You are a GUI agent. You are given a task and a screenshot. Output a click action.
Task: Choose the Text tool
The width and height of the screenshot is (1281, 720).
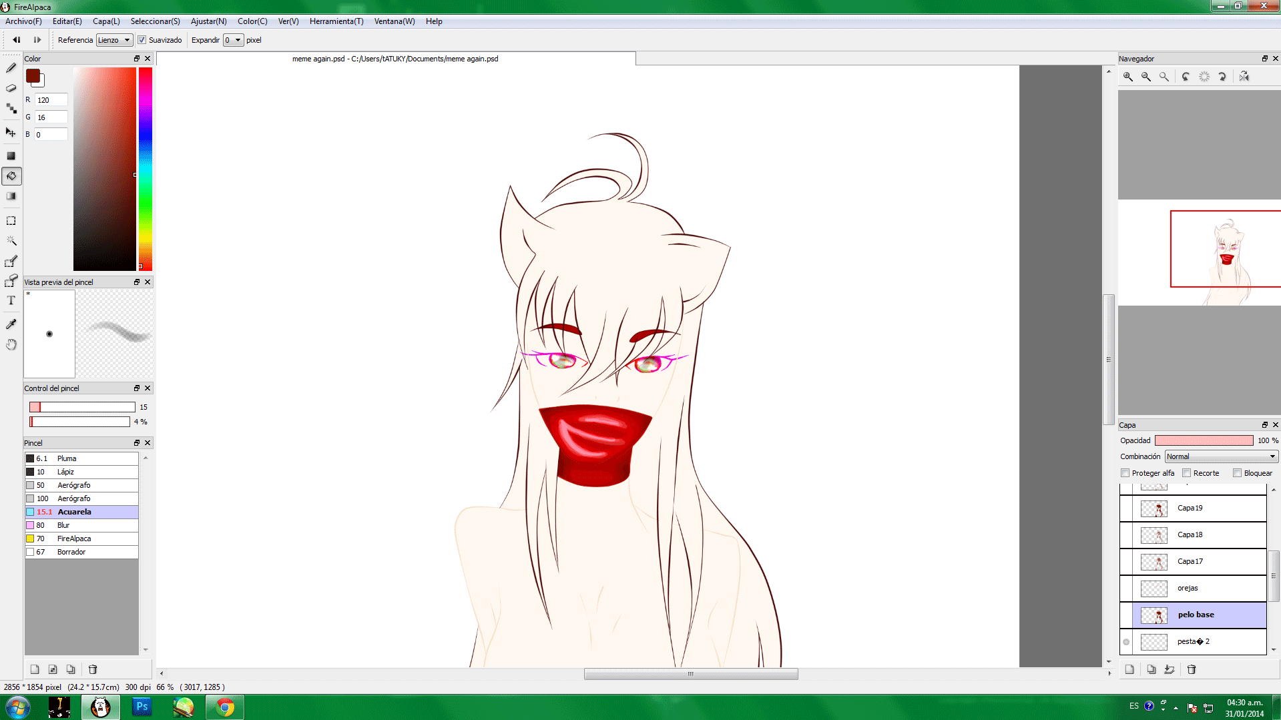[x=11, y=301]
